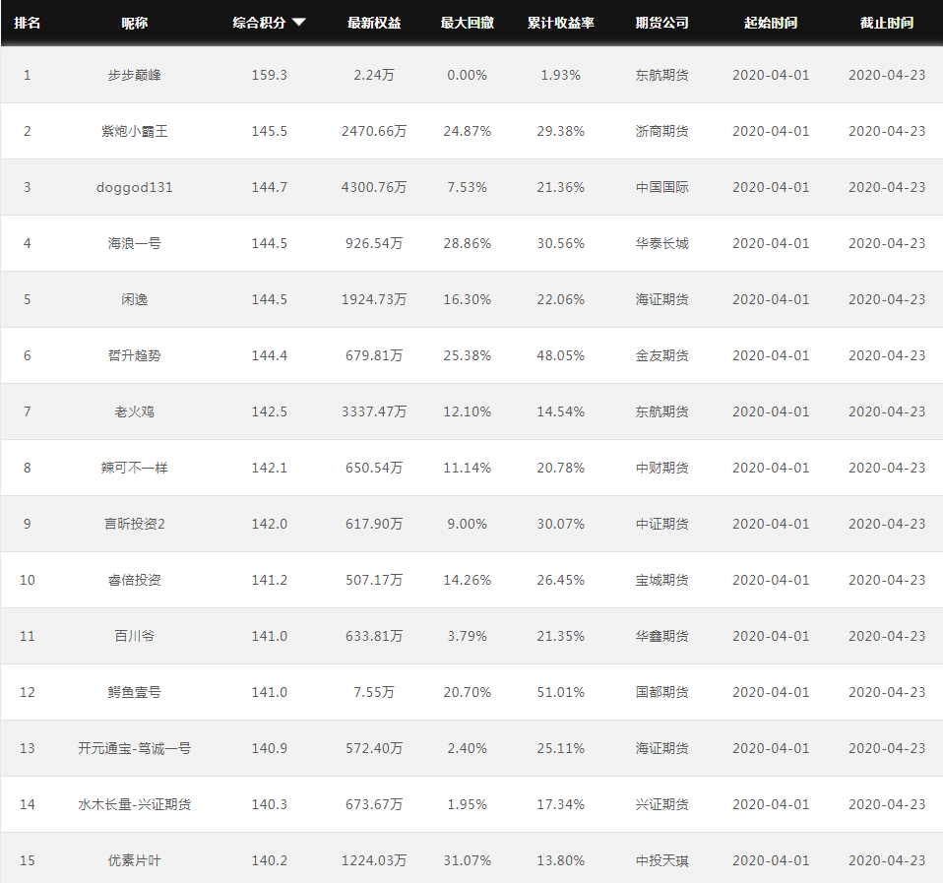943x883 pixels.
Task: Click the return rate 30.56%
Action: tap(560, 243)
